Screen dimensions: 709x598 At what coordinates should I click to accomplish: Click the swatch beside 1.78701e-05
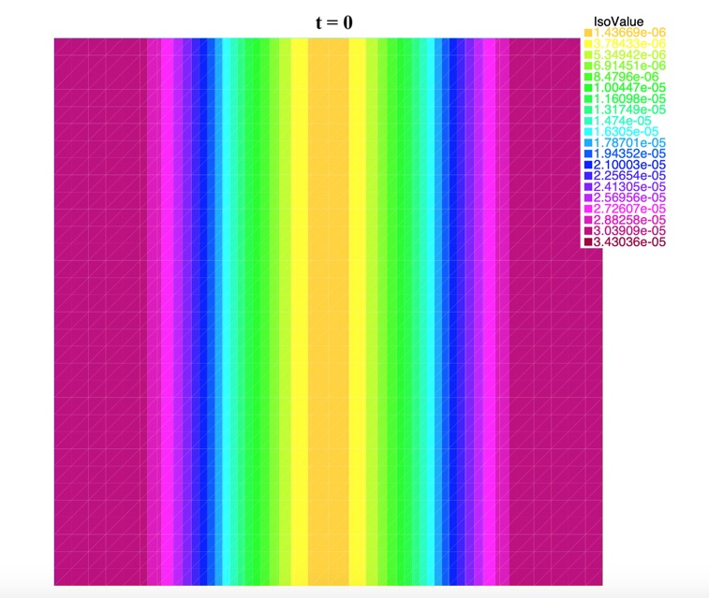point(588,143)
